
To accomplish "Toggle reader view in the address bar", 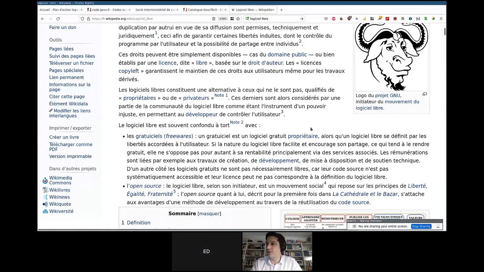I will tap(214, 19).
